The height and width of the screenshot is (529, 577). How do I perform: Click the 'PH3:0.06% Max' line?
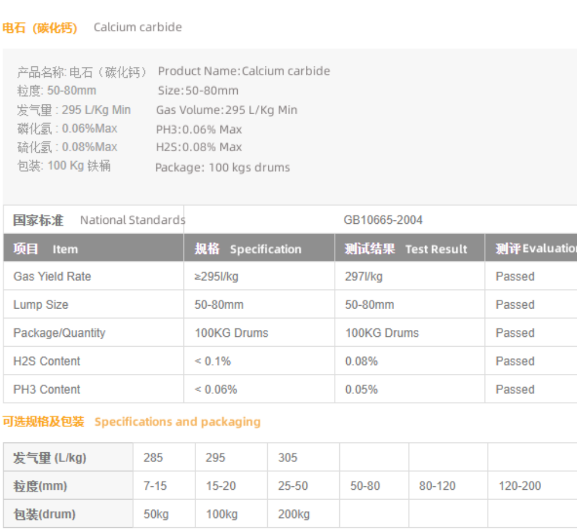[x=198, y=129]
